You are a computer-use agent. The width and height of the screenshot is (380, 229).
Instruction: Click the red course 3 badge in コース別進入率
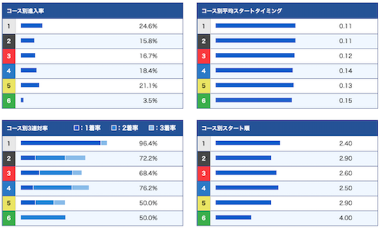click(x=9, y=56)
